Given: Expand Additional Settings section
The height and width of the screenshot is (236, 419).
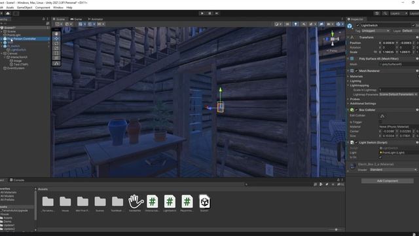Looking at the screenshot, I should click(x=348, y=104).
